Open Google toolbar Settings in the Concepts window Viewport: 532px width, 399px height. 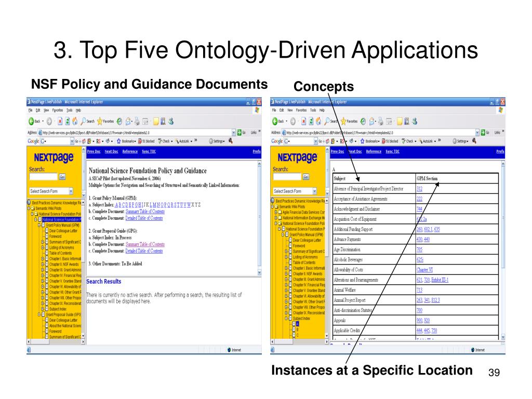coord(460,141)
